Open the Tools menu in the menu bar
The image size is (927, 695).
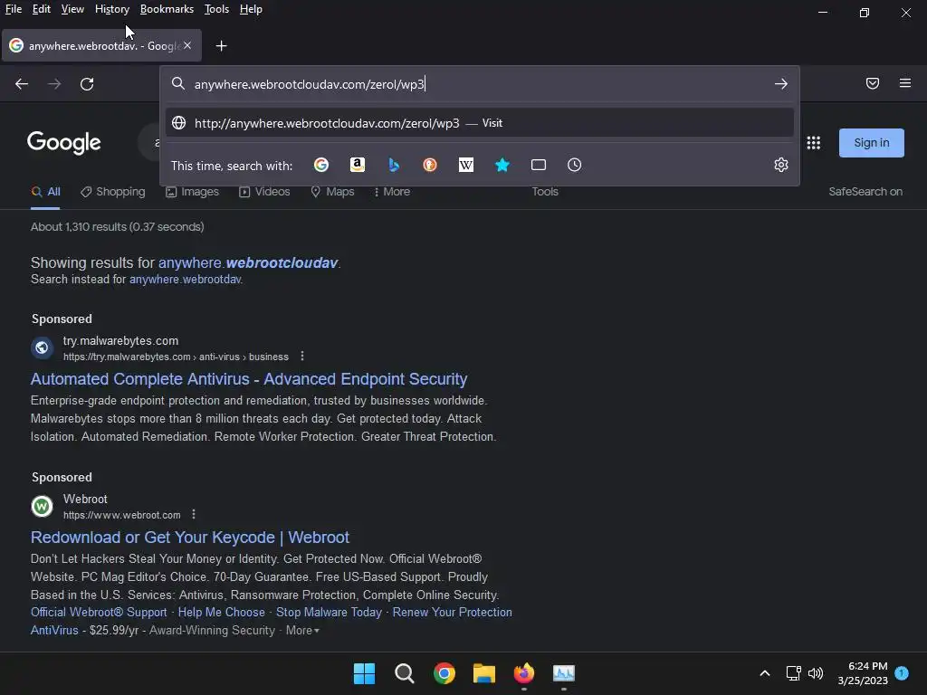click(216, 9)
